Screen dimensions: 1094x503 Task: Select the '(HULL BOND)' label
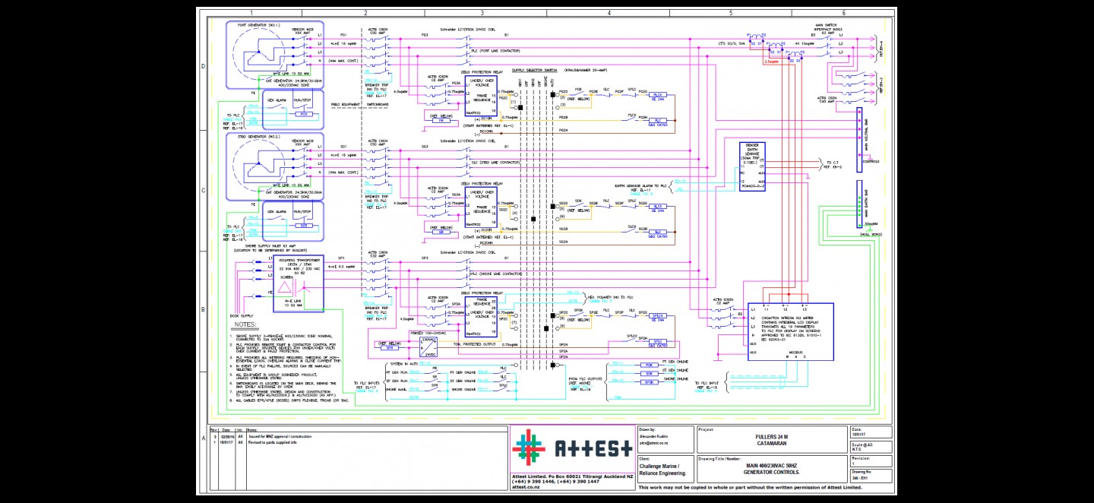(x=871, y=235)
